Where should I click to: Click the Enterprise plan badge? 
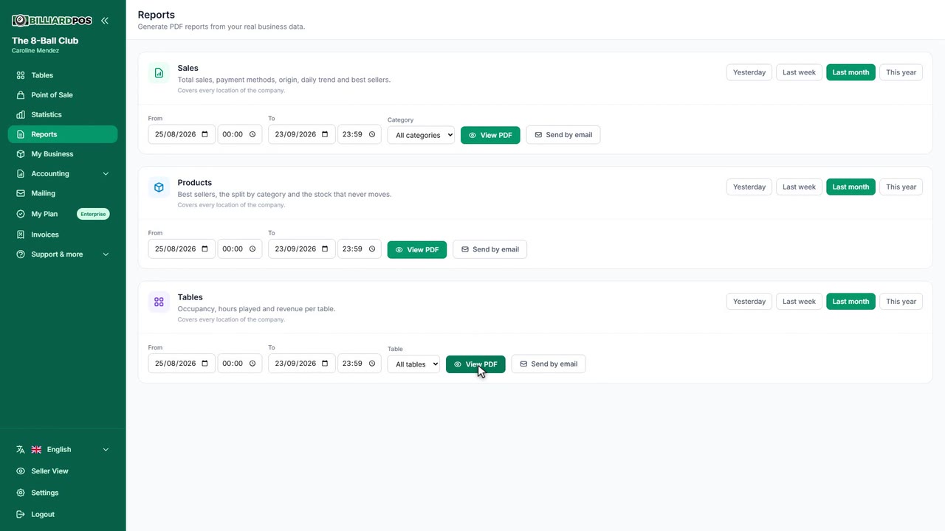93,214
